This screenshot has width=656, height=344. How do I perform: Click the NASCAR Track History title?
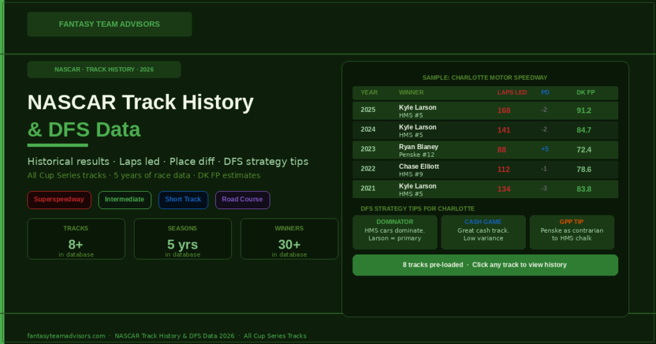pos(140,102)
